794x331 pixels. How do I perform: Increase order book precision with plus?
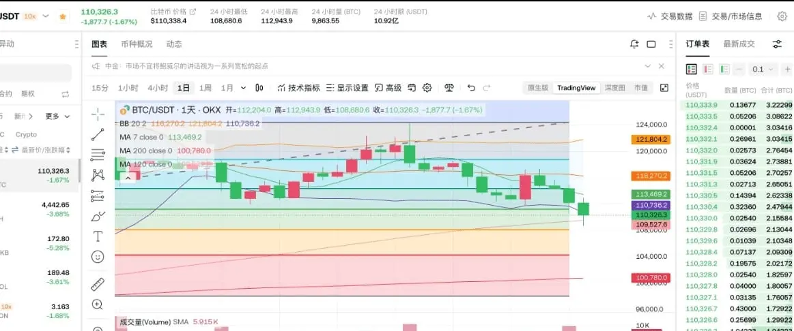click(x=787, y=69)
